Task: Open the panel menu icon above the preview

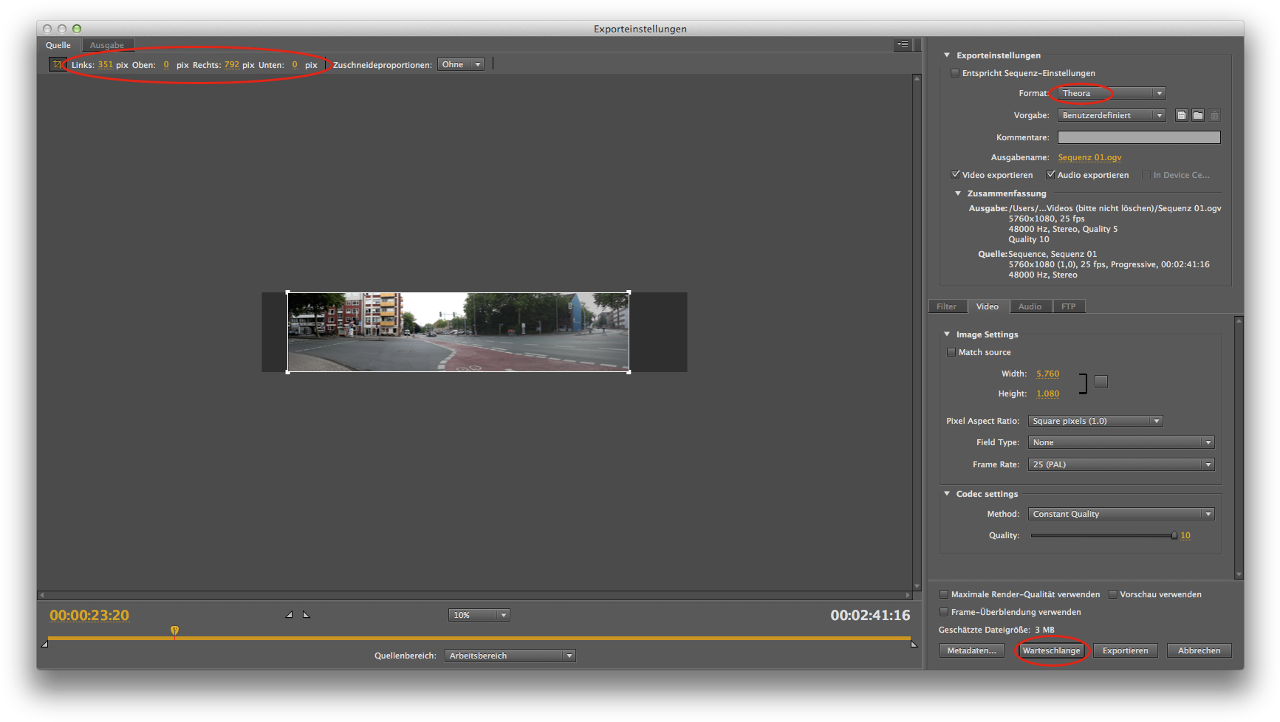Action: click(902, 44)
